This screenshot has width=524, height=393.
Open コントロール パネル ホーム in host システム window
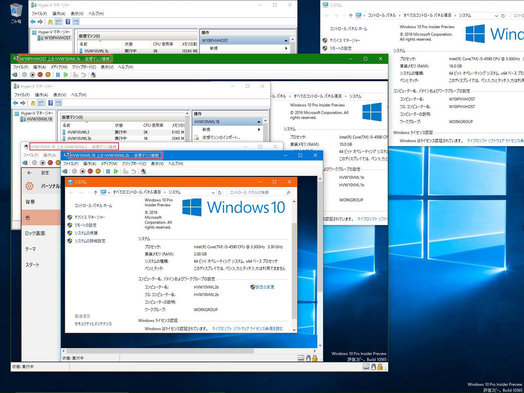pyautogui.click(x=348, y=29)
